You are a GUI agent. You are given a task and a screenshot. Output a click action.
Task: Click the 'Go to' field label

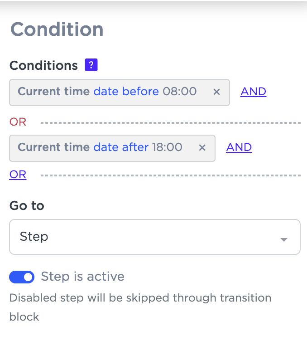[x=27, y=205]
